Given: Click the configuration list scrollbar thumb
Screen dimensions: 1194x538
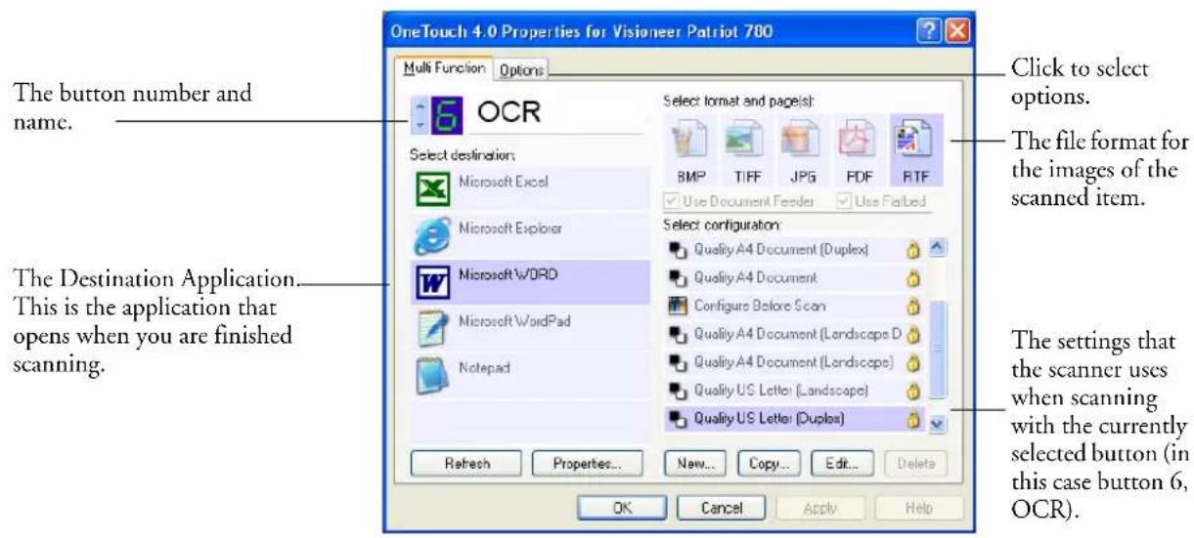Looking at the screenshot, I should click(x=938, y=349).
